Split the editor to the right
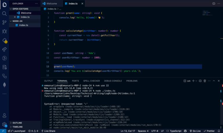The image size is (223, 133). (214, 3)
